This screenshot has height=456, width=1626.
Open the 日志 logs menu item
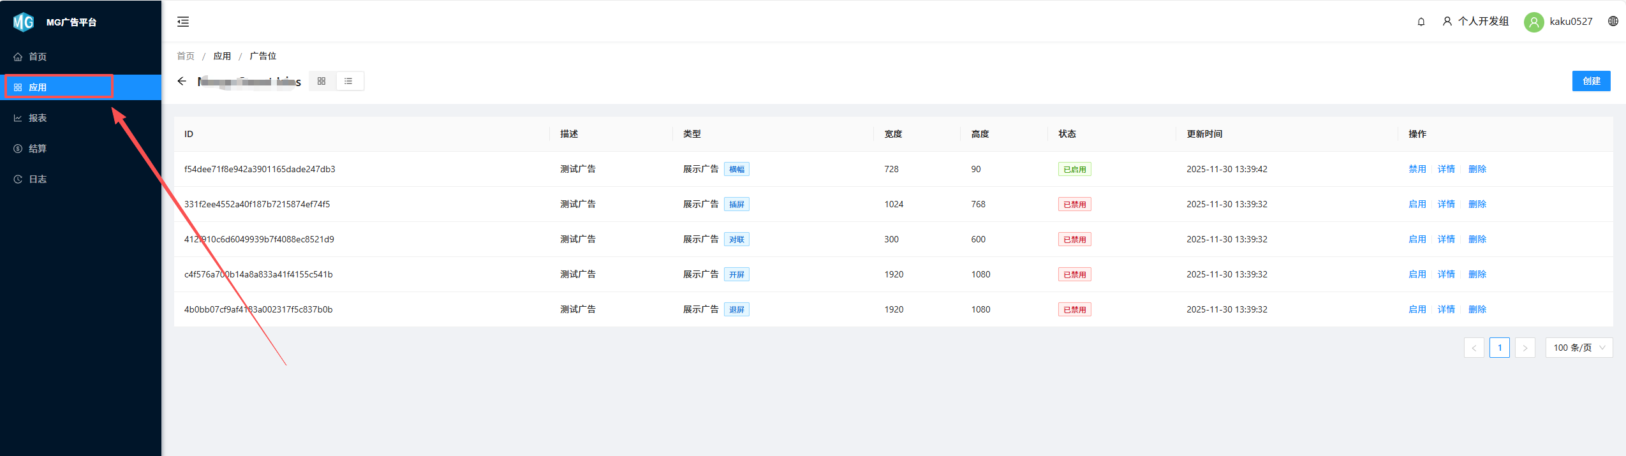(x=38, y=179)
